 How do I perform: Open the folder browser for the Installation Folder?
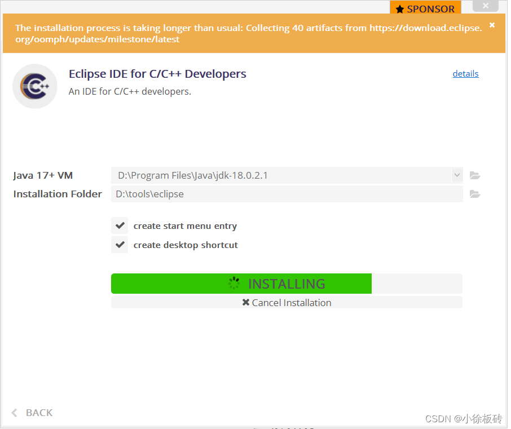point(474,194)
